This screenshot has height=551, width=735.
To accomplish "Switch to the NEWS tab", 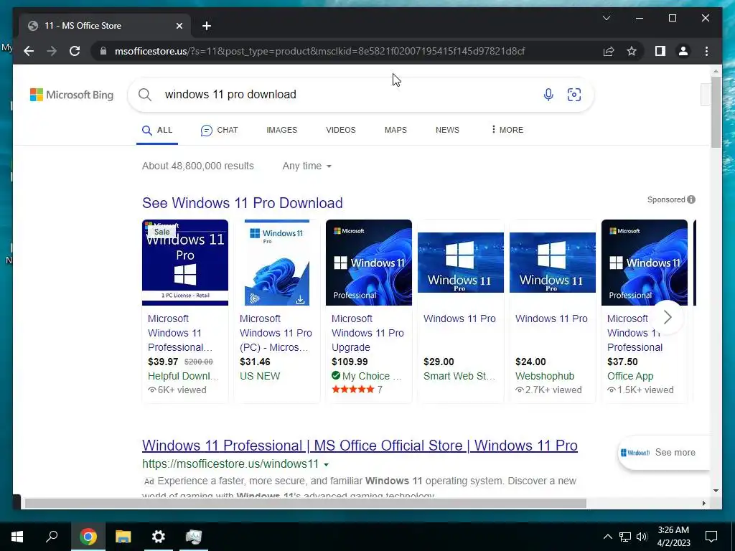I will (x=447, y=131).
